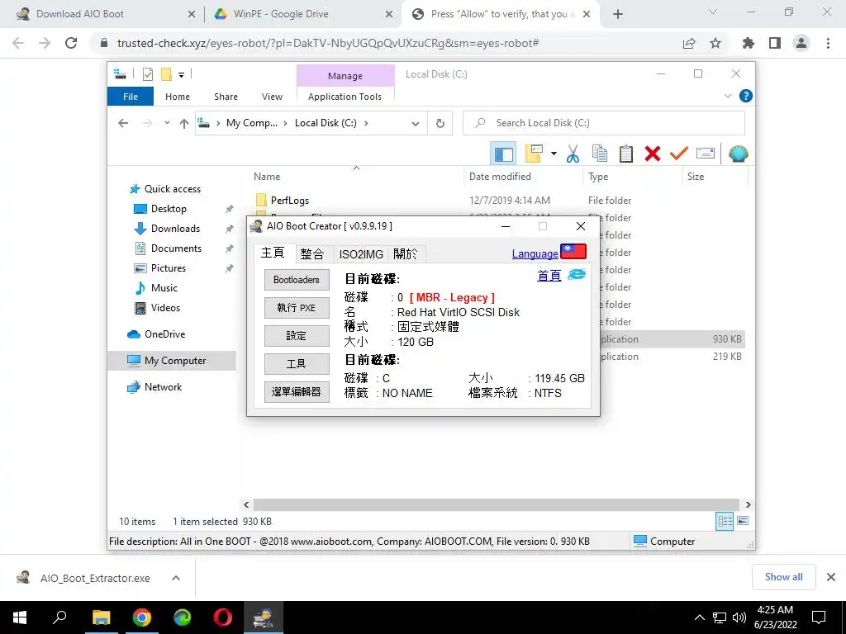The height and width of the screenshot is (634, 846).
Task: Open Opera browser from the taskbar
Action: pos(223,617)
